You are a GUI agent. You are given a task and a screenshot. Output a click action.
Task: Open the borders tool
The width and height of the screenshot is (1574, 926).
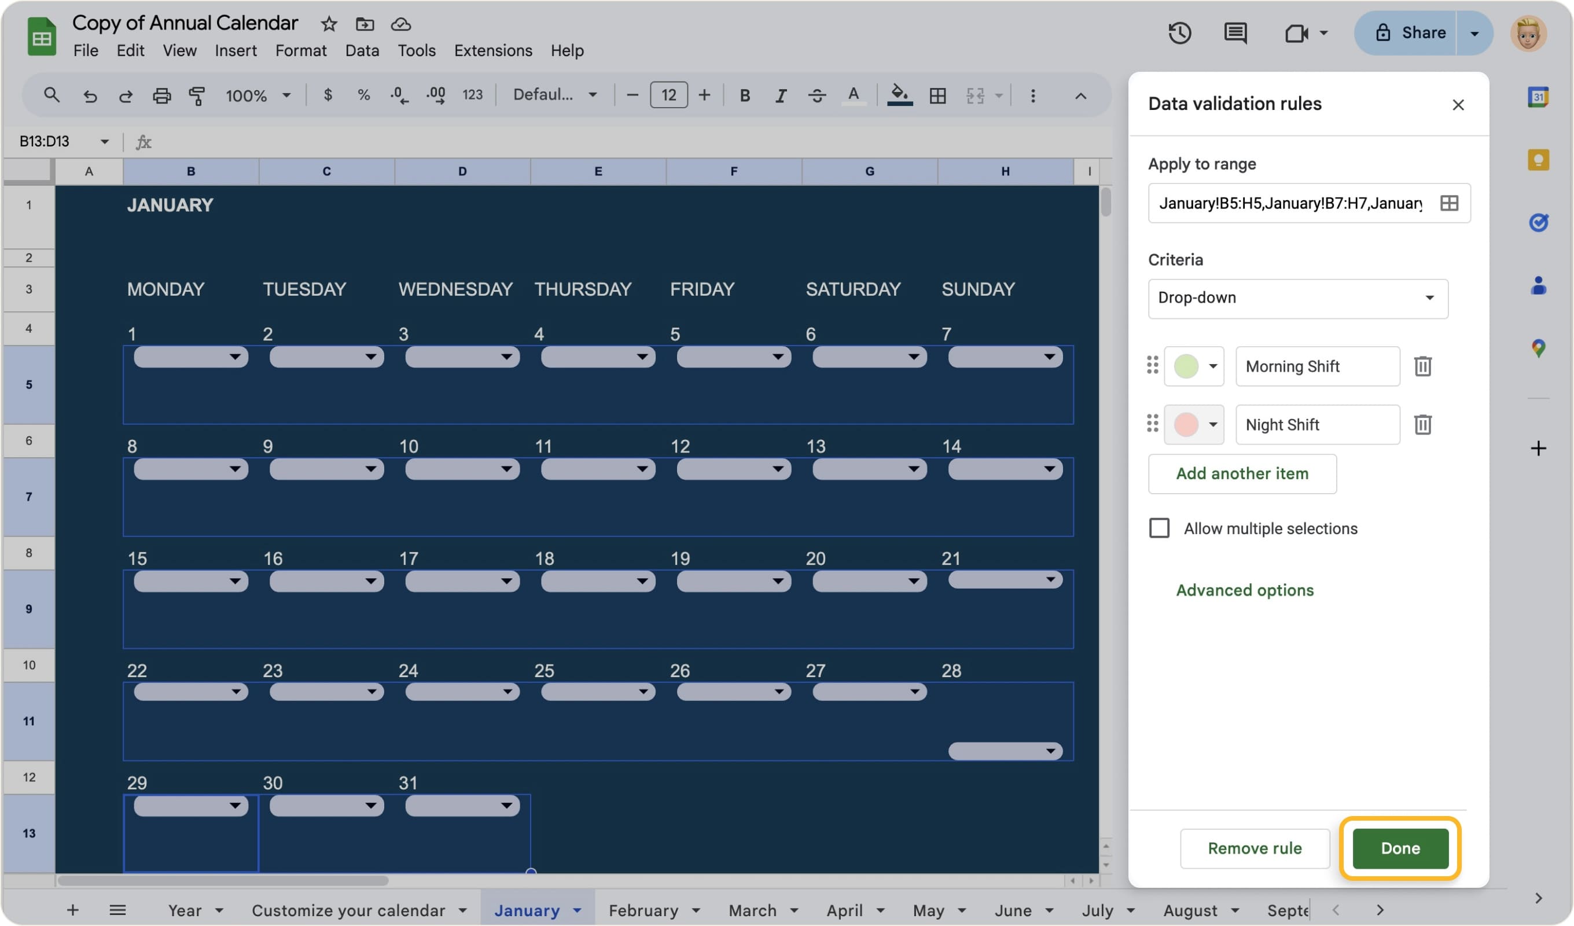(x=937, y=95)
